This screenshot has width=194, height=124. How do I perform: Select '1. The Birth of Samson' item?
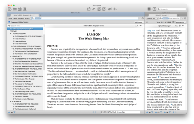[x=21, y=96]
